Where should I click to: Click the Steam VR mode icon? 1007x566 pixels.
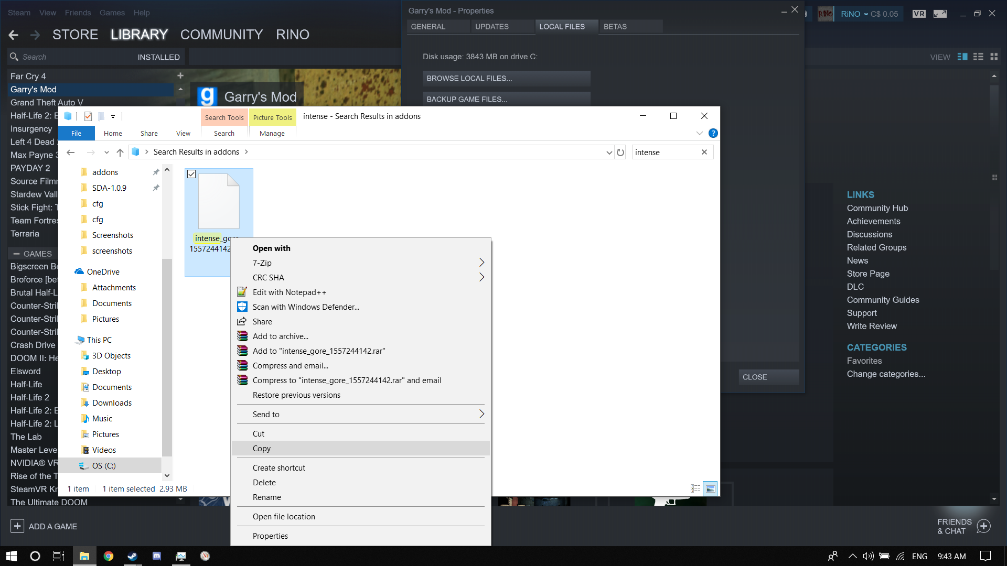click(x=918, y=14)
